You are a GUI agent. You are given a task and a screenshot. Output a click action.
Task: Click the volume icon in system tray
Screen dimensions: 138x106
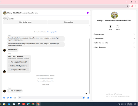click(x=122, y=104)
